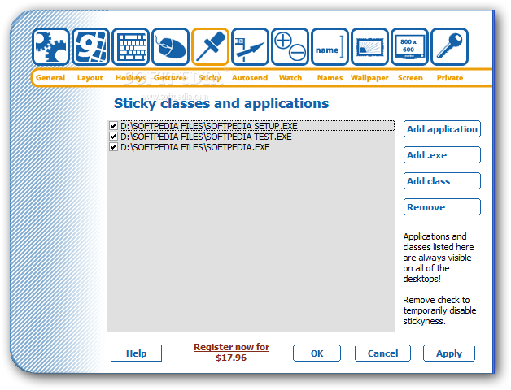This screenshot has height=390, width=511.
Task: Select the Watch plus-minus icon
Action: (x=290, y=46)
